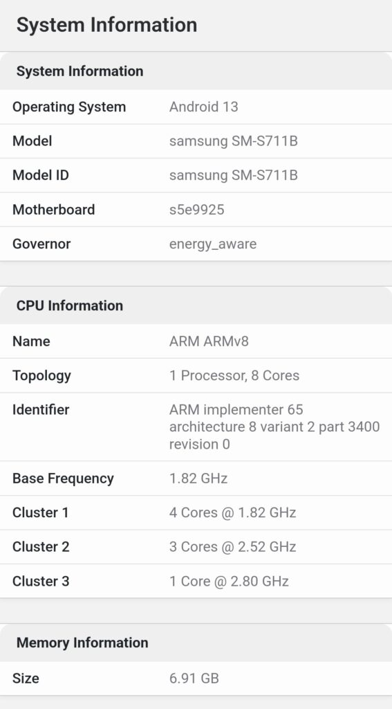Select the memory Size value 6.91 GB

194,679
